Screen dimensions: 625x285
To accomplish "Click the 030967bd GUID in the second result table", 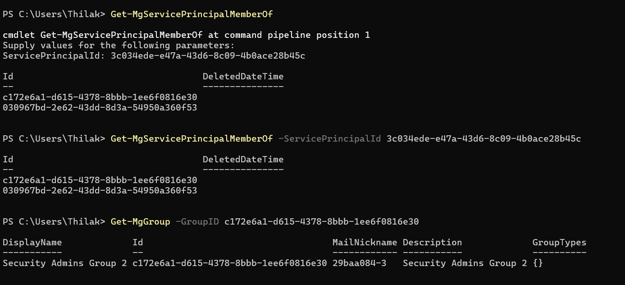I will [100, 191].
